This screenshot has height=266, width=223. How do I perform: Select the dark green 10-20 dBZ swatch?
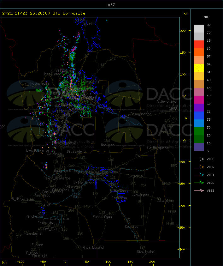[x=199, y=139]
